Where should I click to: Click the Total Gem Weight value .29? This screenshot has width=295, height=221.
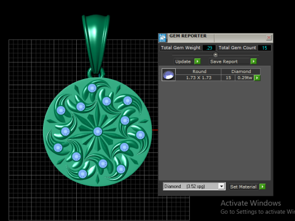tap(209, 48)
